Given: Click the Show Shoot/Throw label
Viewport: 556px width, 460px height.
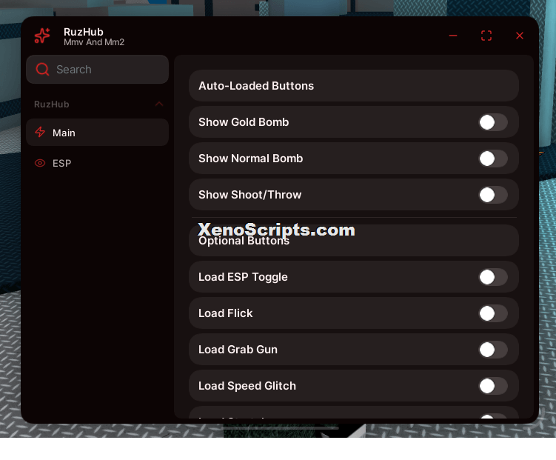Looking at the screenshot, I should click(250, 195).
